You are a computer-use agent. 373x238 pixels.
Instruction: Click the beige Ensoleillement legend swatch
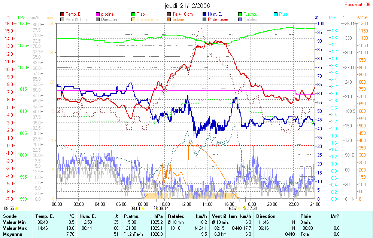click(133, 19)
